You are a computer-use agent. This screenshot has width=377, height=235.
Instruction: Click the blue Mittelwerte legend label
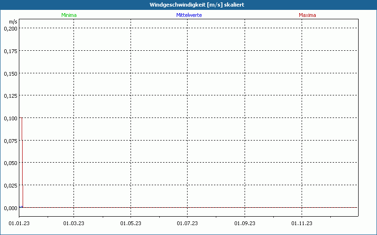[x=189, y=15]
